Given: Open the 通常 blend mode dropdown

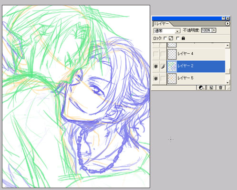Looking at the screenshot, I should 167,31.
